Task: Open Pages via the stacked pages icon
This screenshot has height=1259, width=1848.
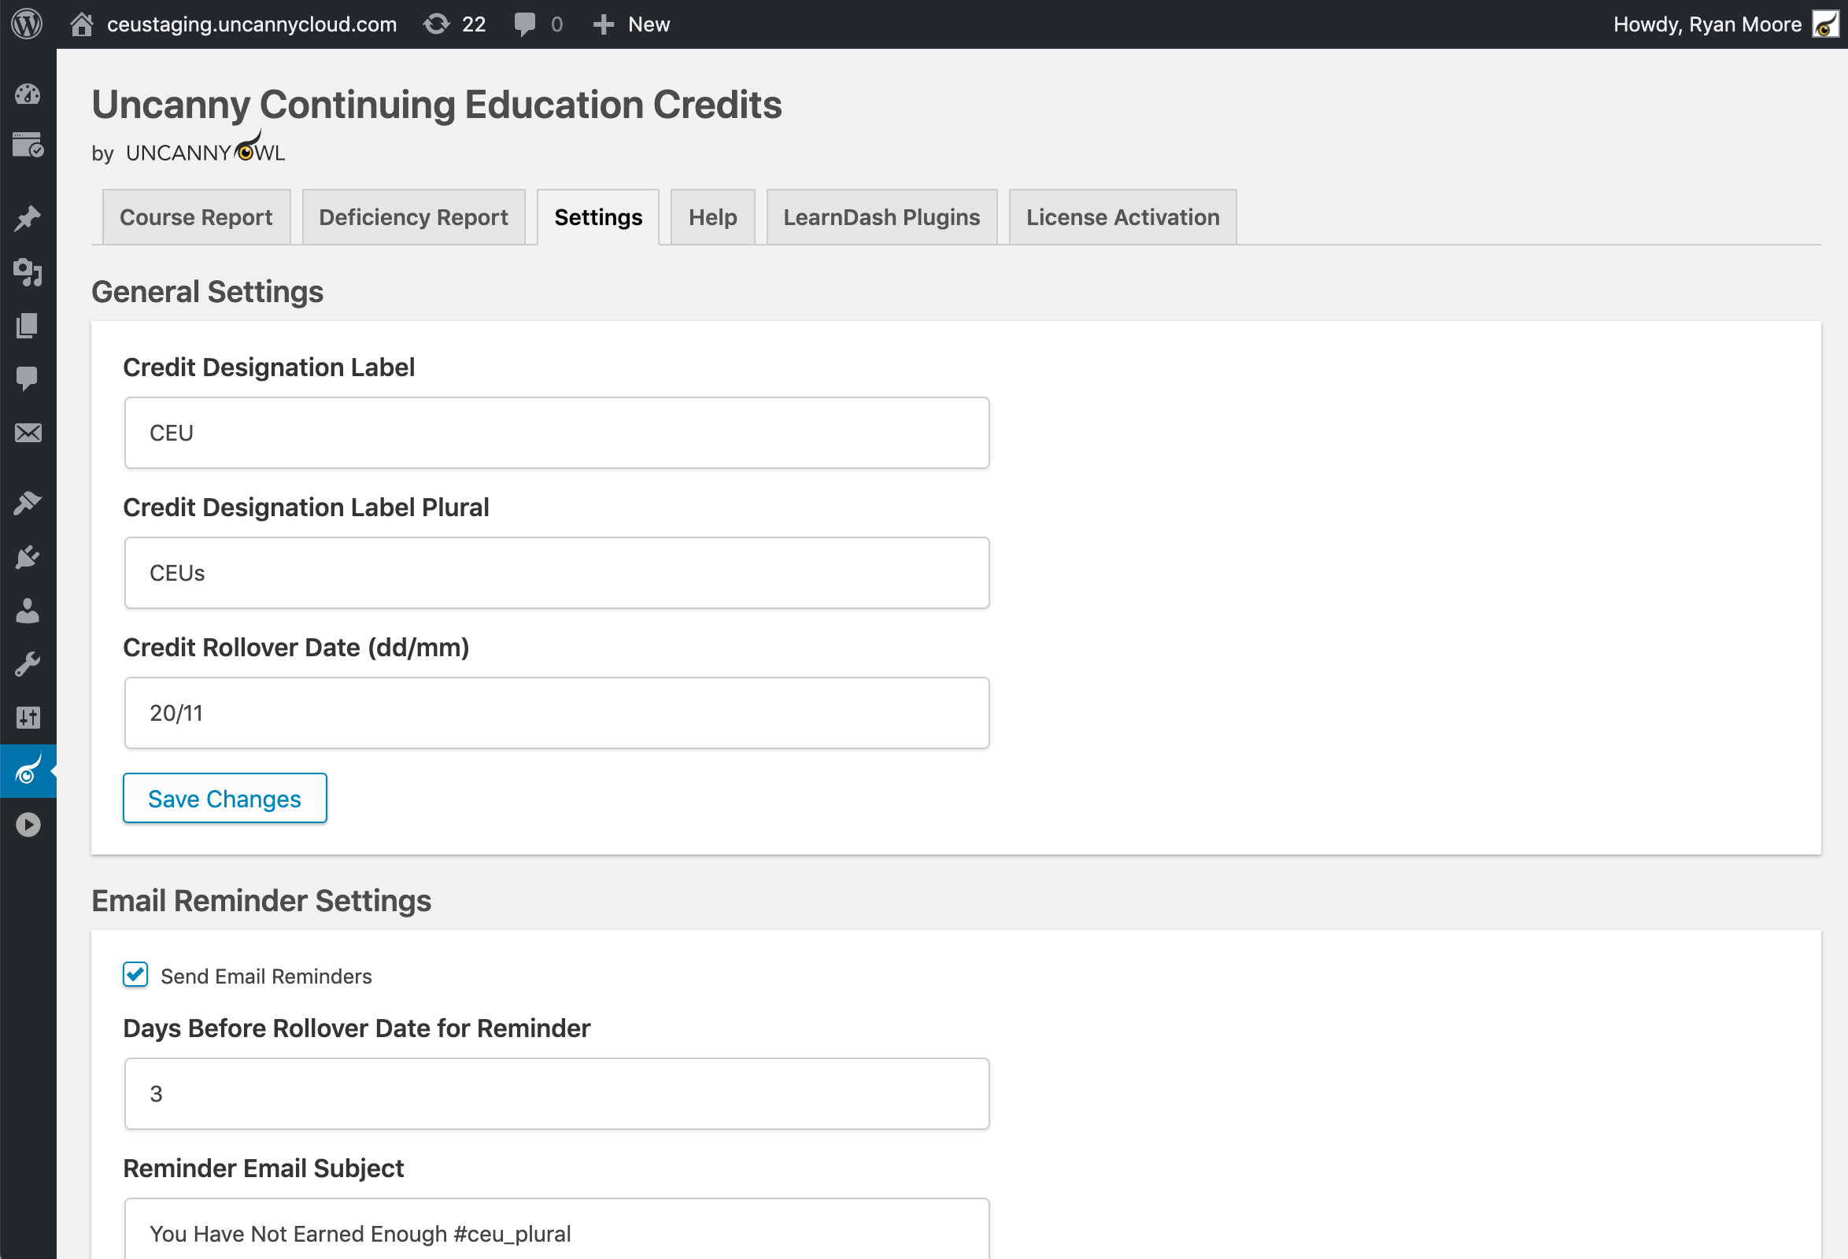Action: click(28, 325)
